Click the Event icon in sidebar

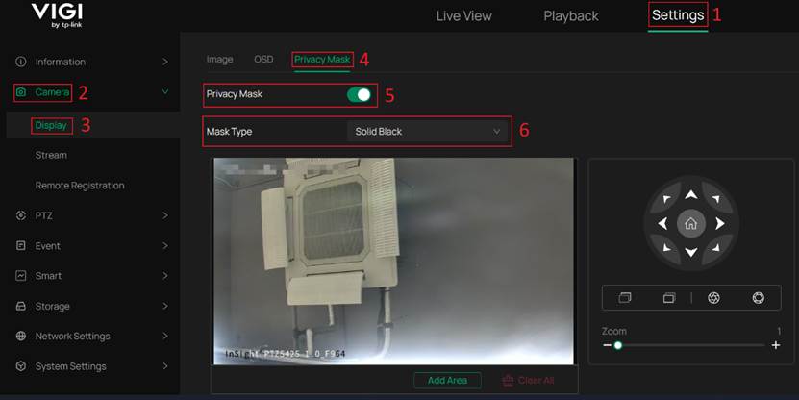(21, 245)
